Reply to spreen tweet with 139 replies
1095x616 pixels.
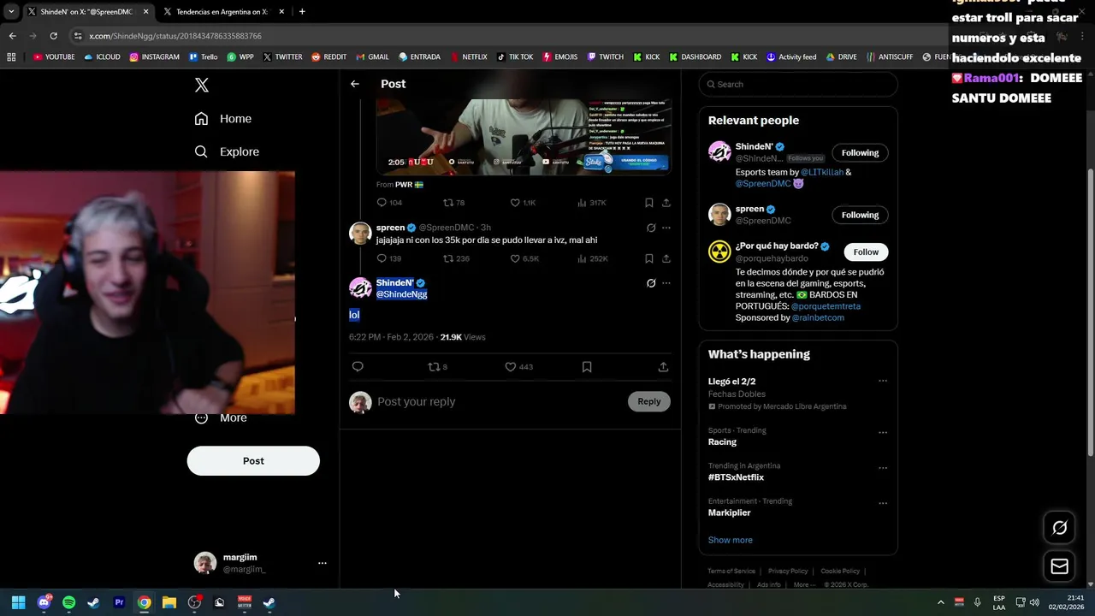(382, 258)
